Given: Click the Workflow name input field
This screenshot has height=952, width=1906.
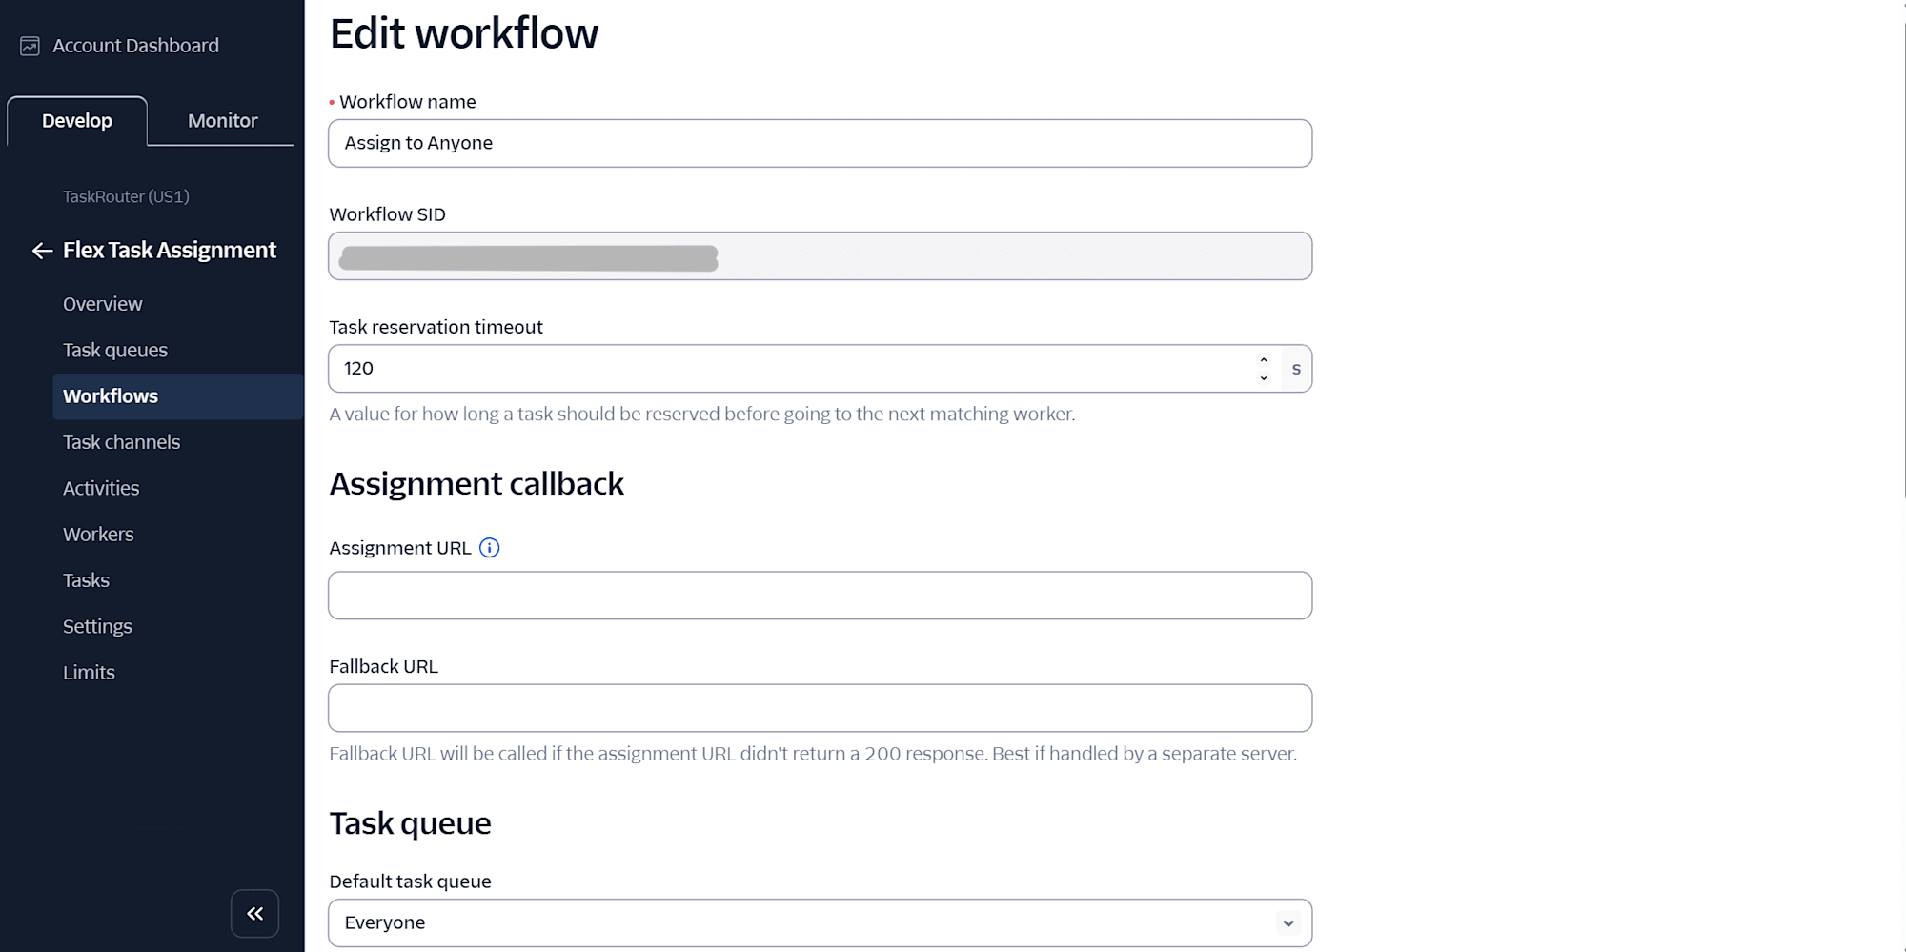Looking at the screenshot, I should coord(820,143).
